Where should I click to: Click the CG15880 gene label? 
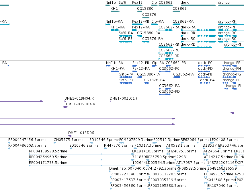click(145, 8)
